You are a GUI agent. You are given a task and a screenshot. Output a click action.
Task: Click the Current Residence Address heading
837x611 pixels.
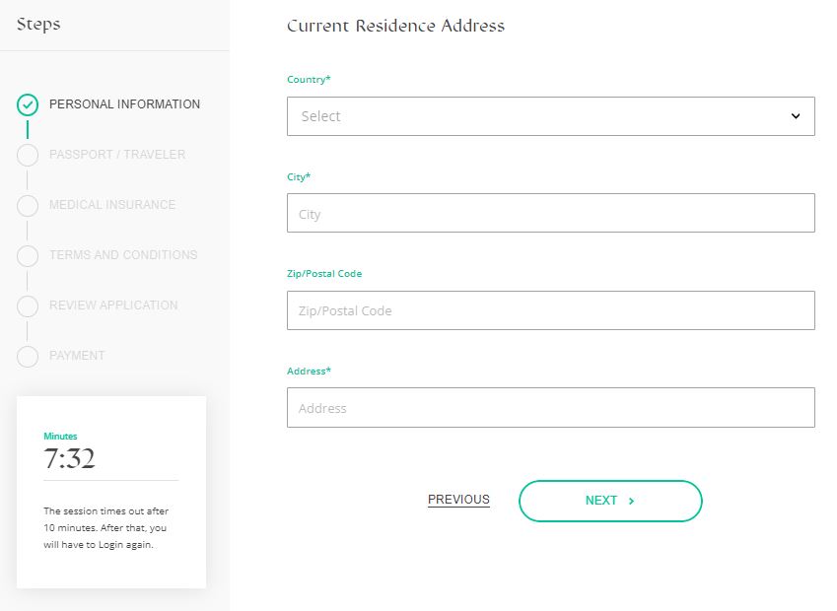point(395,26)
